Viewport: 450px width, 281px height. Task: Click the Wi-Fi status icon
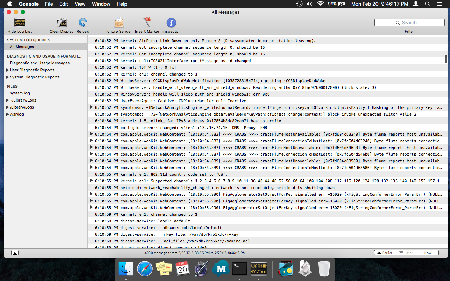pyautogui.click(x=320, y=4)
